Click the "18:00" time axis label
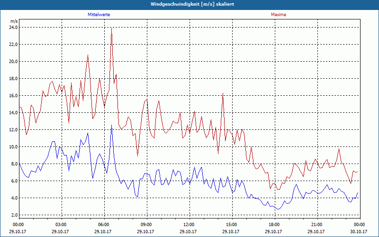Viewport: 379px width, 237px height. [x=274, y=225]
